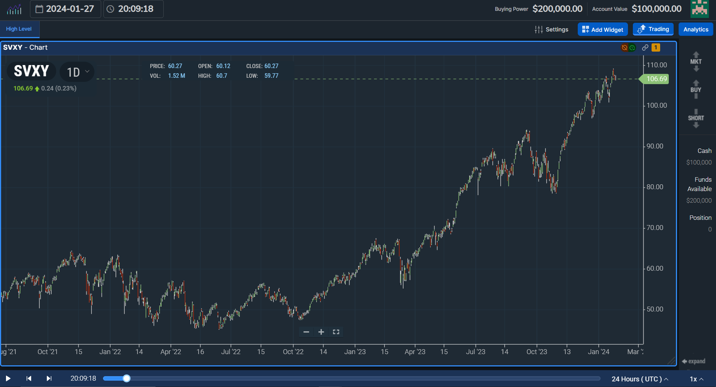Toggle the yellow link group badge 1
716x387 pixels.
[656, 47]
